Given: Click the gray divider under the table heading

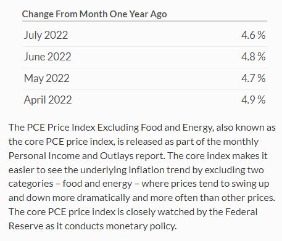Looking at the screenshot, I should [144, 21].
